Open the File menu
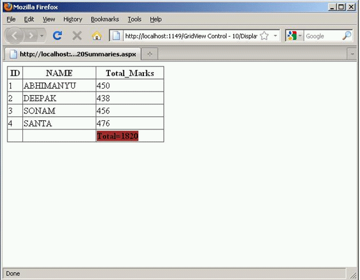The width and height of the screenshot is (360, 280). [x=11, y=19]
